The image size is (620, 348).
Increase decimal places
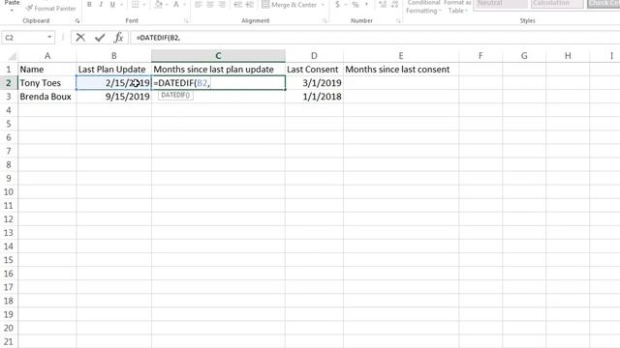tap(383, 4)
